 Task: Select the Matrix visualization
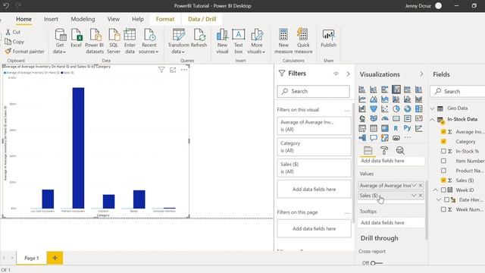385,128
